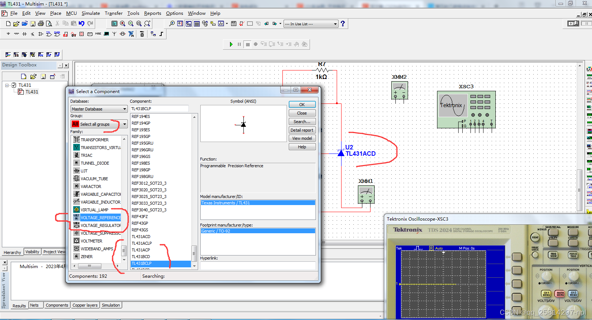The width and height of the screenshot is (592, 320).
Task: Place a MISC component
Action: coord(98,34)
